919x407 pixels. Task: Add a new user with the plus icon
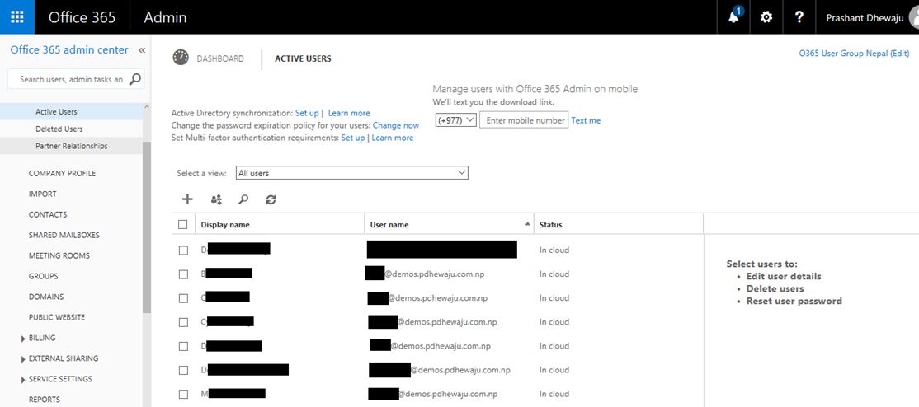point(187,199)
